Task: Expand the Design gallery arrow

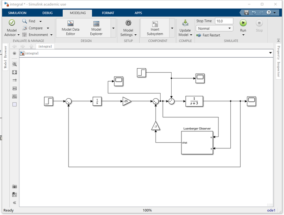Action: pyautogui.click(x=113, y=28)
